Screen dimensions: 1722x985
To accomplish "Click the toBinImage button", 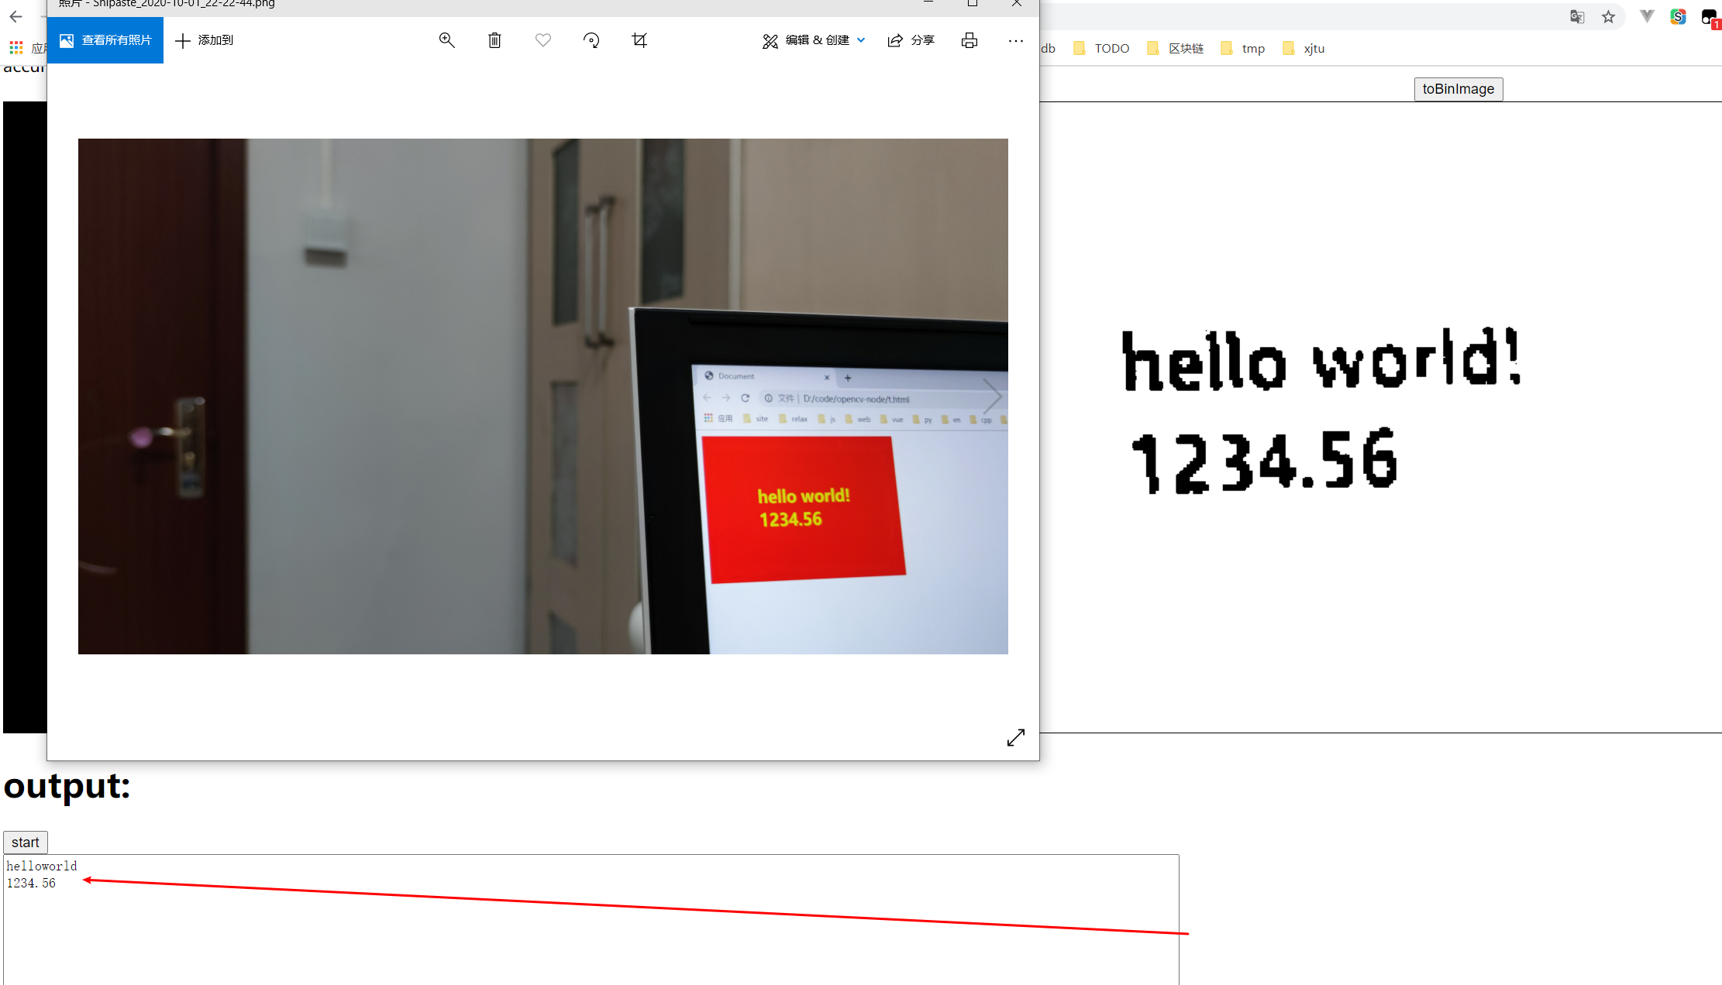I will 1458,88.
